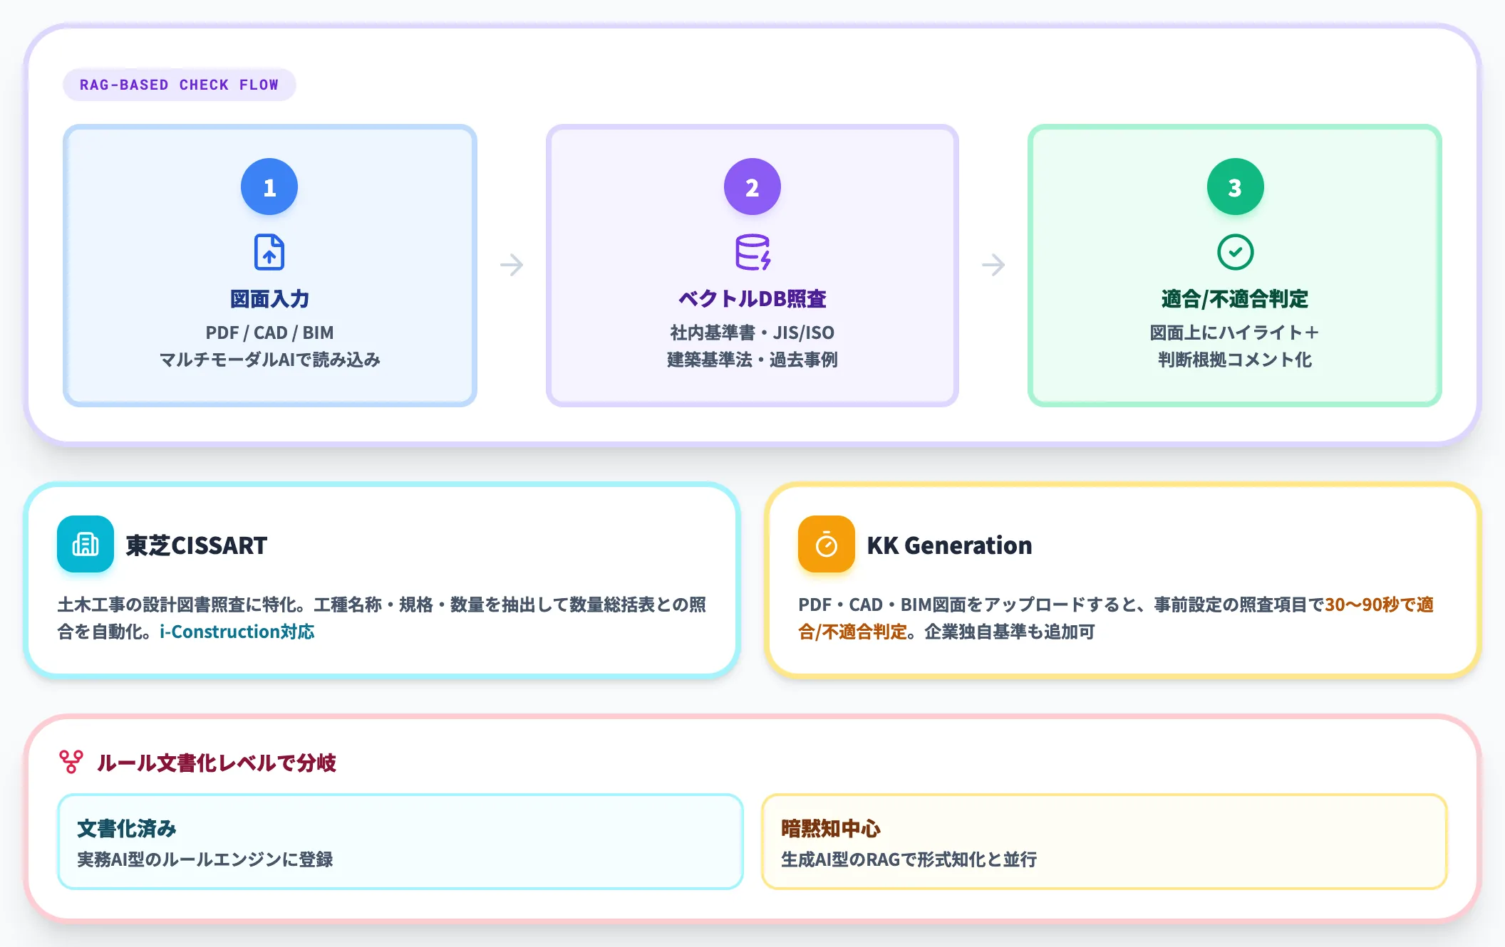Click the orange timer icon beside KK Generation
The image size is (1505, 947).
point(827,544)
